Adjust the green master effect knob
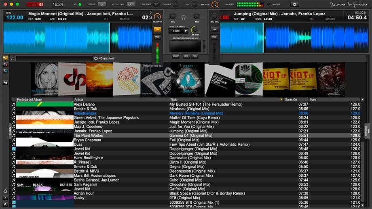This screenshot has height=209, width=372. click(195, 30)
